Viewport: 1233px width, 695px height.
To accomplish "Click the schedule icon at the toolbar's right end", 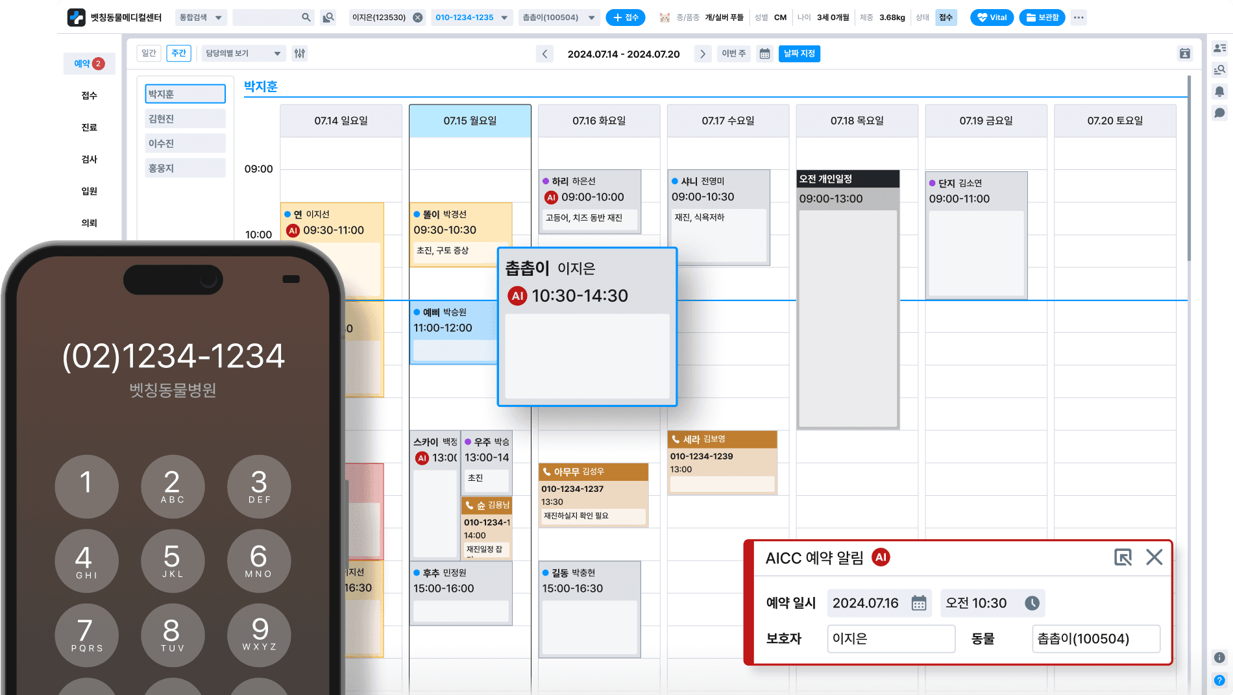I will pyautogui.click(x=1185, y=54).
